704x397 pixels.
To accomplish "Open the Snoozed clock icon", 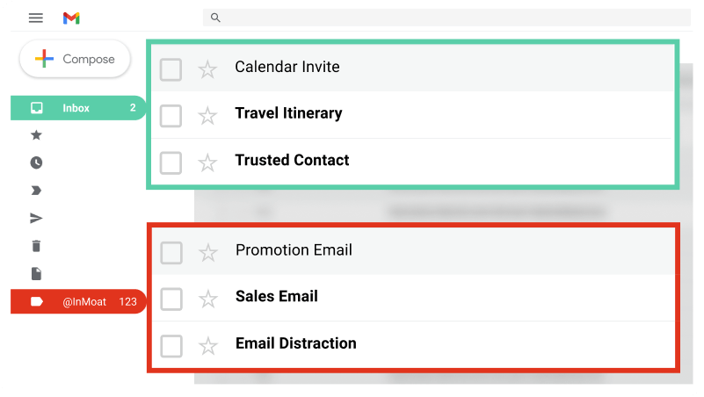I will click(x=36, y=162).
